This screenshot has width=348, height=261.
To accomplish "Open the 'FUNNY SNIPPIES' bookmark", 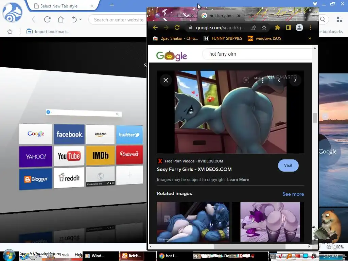I will click(223, 38).
